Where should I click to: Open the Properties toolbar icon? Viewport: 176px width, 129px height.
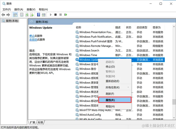[22, 15]
